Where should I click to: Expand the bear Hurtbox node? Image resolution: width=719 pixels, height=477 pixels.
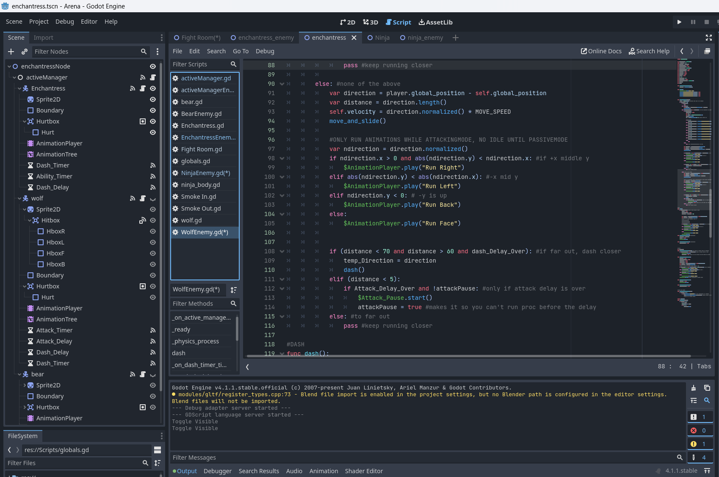[x=25, y=407]
